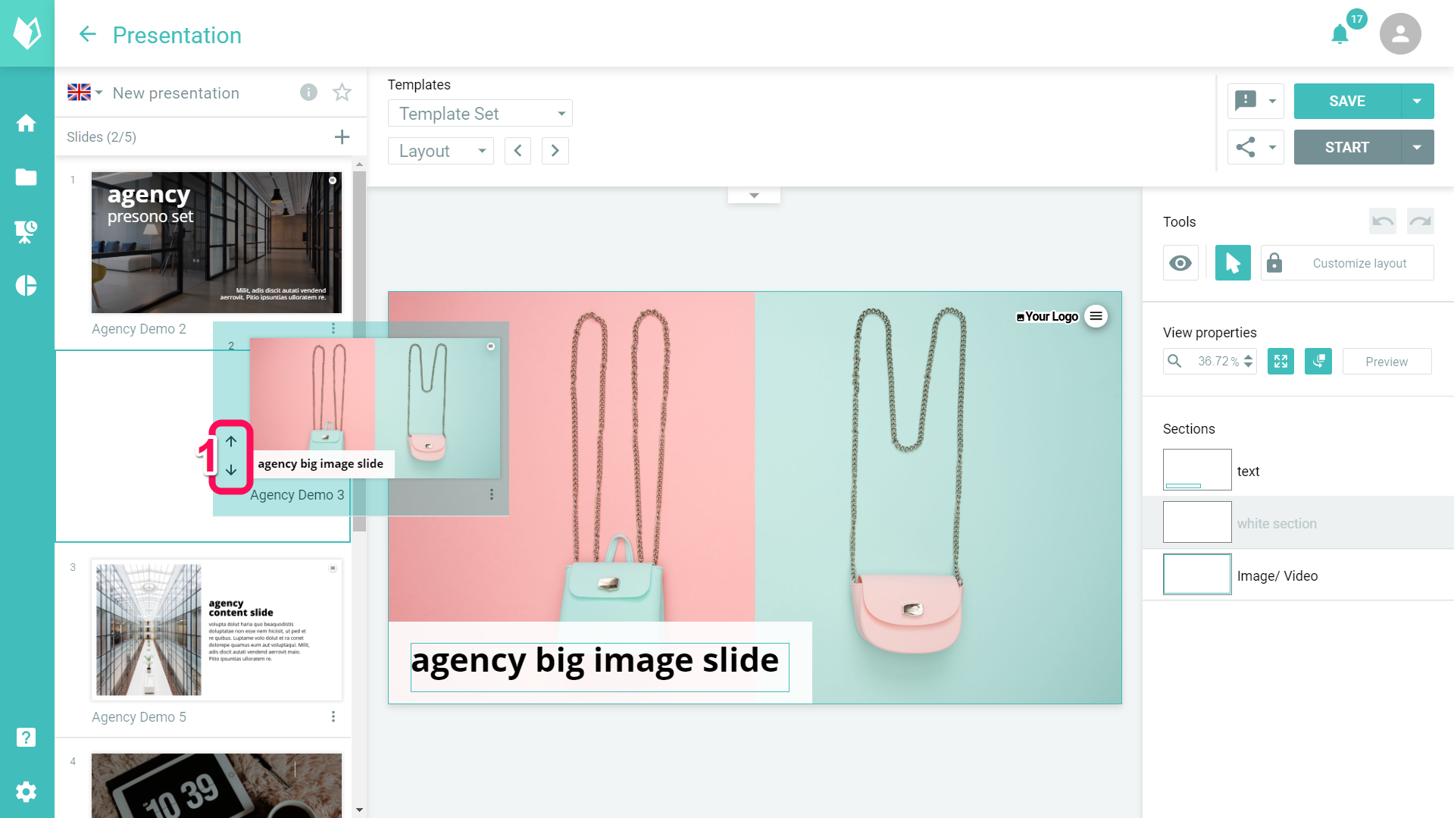
Task: Toggle preview eye tool in Tools panel
Action: click(x=1180, y=262)
